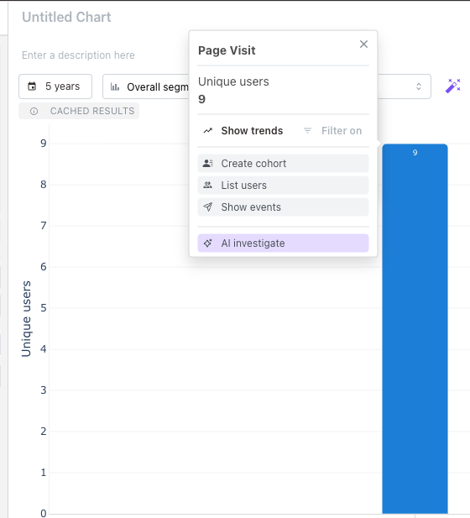Click the blue Page Visit bar
The image size is (470, 518).
pos(415,329)
